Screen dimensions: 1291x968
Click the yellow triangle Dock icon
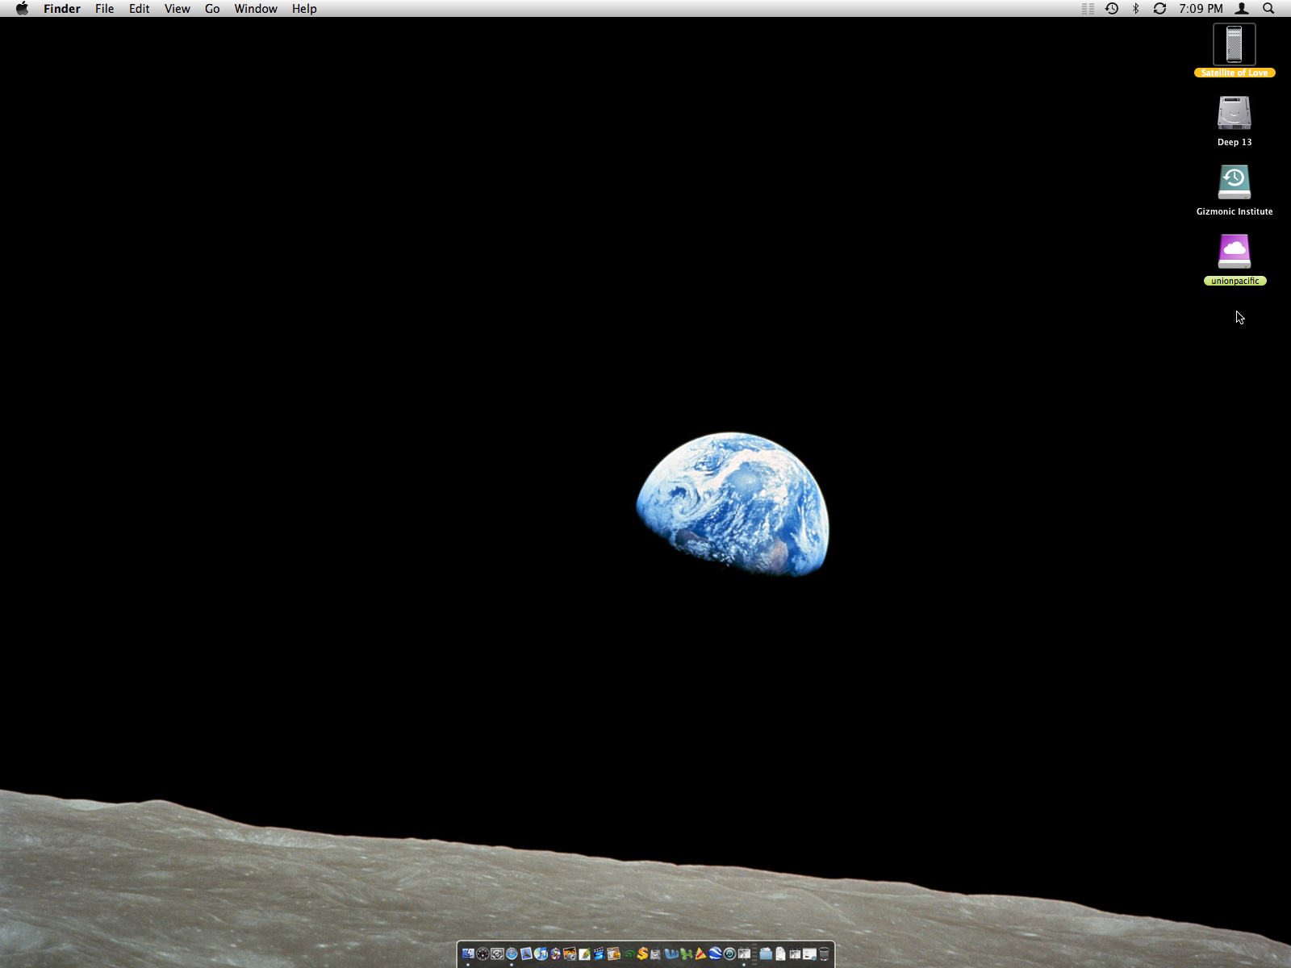click(700, 953)
